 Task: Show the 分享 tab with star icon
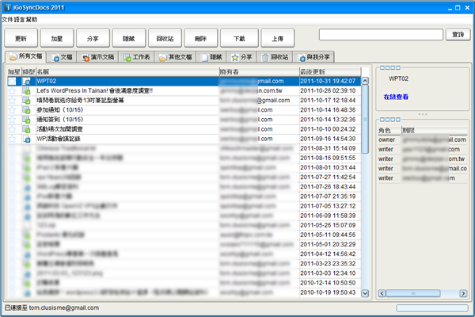click(x=241, y=57)
